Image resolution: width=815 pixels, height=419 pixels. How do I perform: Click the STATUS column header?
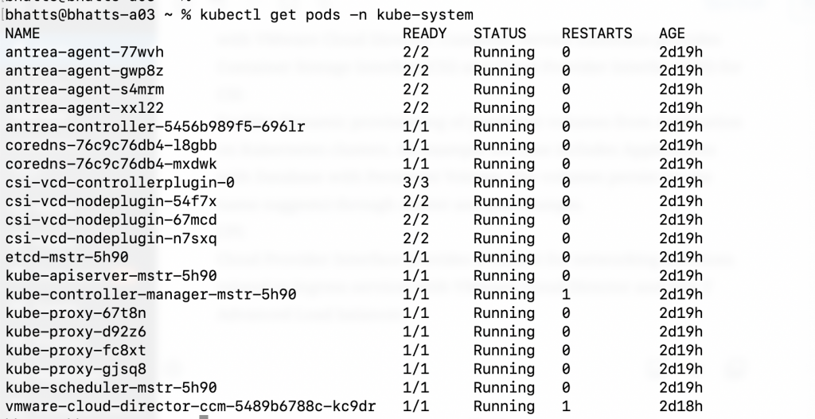[500, 34]
